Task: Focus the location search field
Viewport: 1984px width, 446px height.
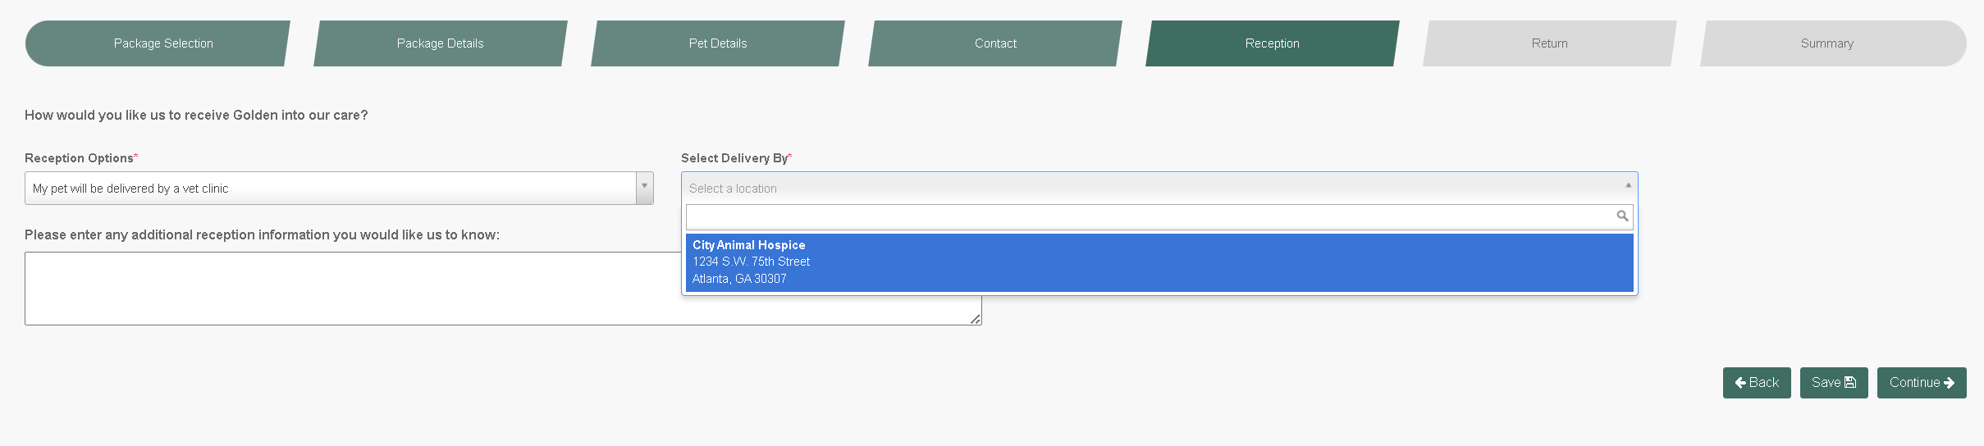Action: [x=1149, y=216]
